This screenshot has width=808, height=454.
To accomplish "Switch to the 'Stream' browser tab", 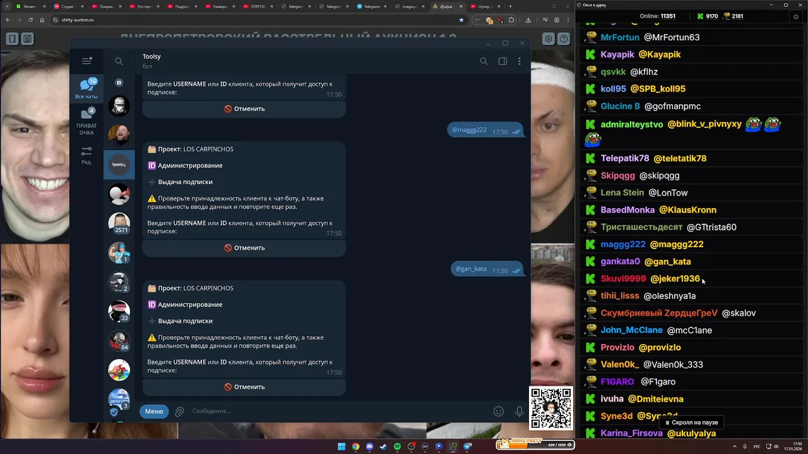I will 30,6.
